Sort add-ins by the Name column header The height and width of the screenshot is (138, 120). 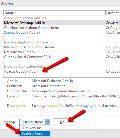(x=54, y=13)
